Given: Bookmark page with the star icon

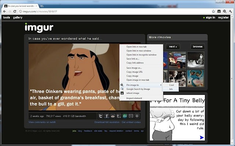Looking at the screenshot, I should pos(213,11).
